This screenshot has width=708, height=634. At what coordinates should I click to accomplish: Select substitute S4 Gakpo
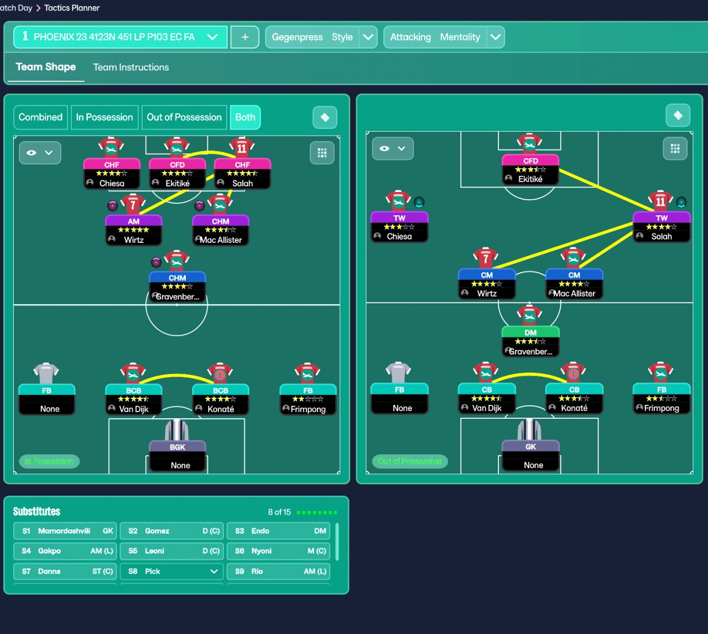click(x=65, y=551)
